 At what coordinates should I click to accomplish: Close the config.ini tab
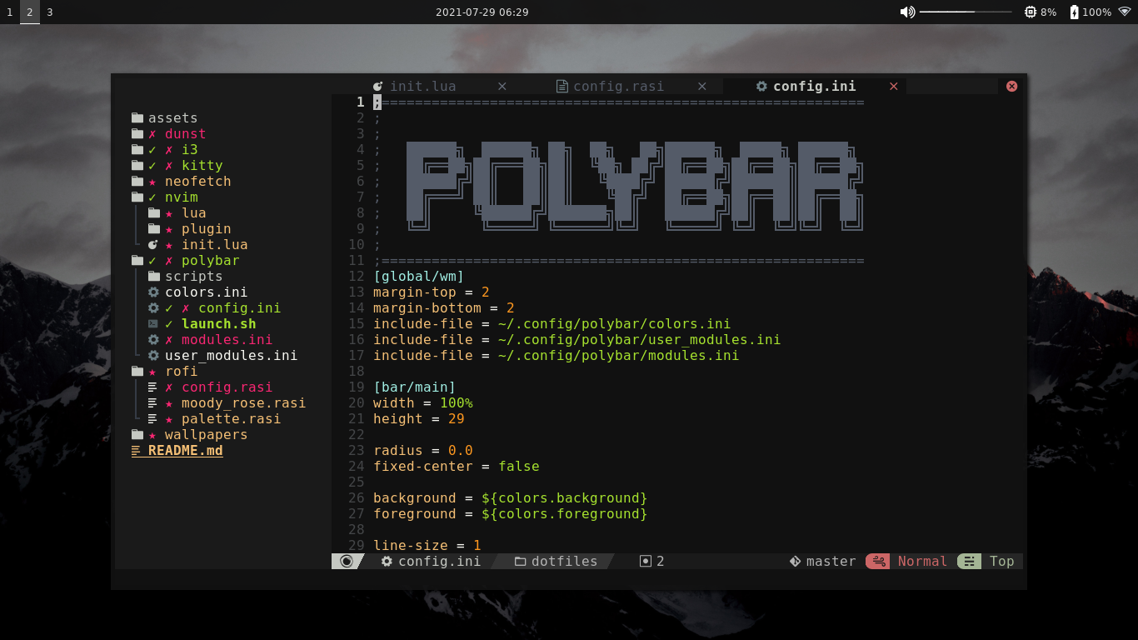point(894,87)
